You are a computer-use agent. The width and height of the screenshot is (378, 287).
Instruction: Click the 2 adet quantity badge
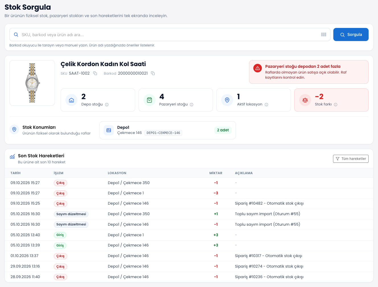click(223, 130)
